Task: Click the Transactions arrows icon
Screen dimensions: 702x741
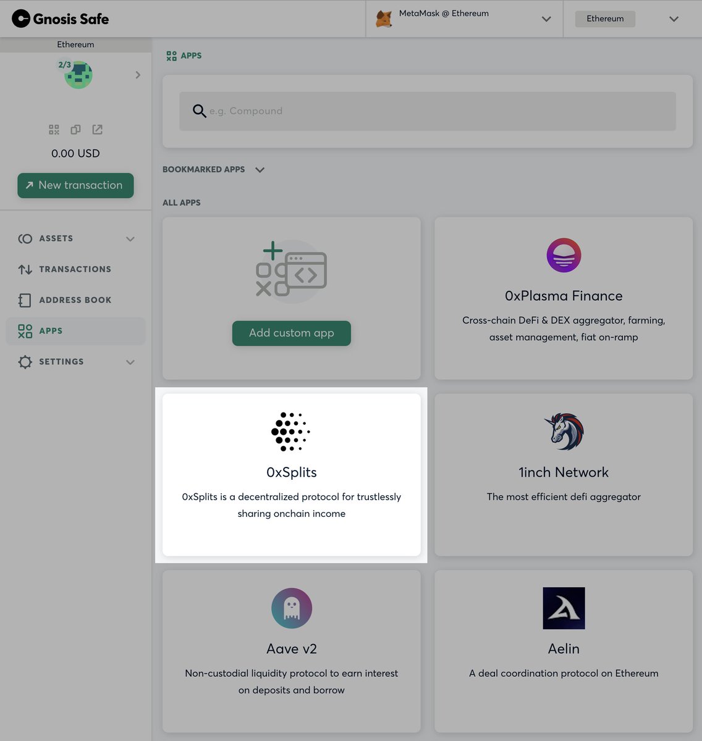Action: [x=25, y=269]
